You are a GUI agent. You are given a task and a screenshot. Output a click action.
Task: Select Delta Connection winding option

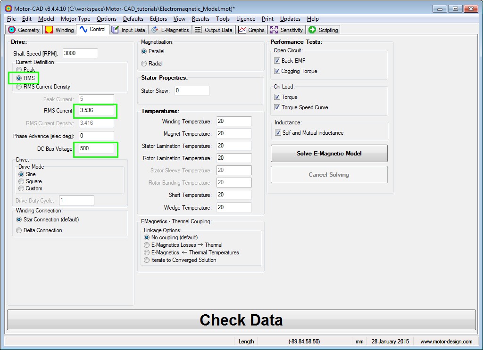tap(19, 230)
